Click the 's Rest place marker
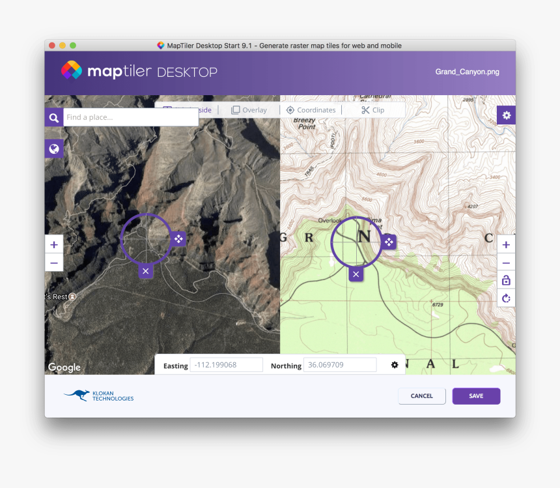Viewport: 560px width, 488px height. tap(72, 296)
